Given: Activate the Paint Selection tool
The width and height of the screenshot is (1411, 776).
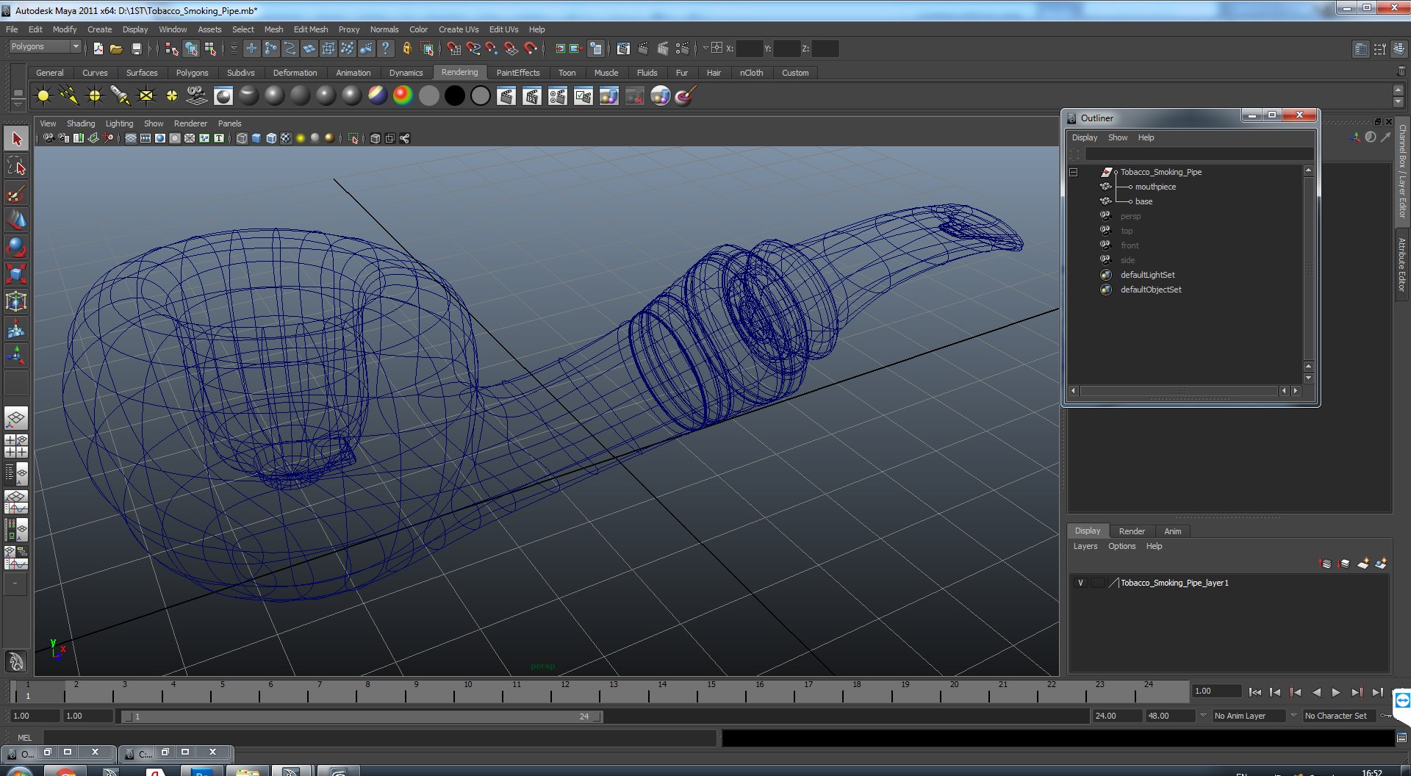Looking at the screenshot, I should click(x=16, y=194).
